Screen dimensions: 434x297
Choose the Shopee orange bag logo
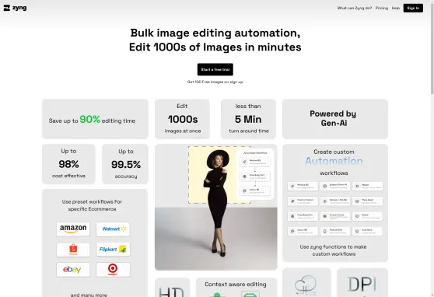click(x=73, y=250)
